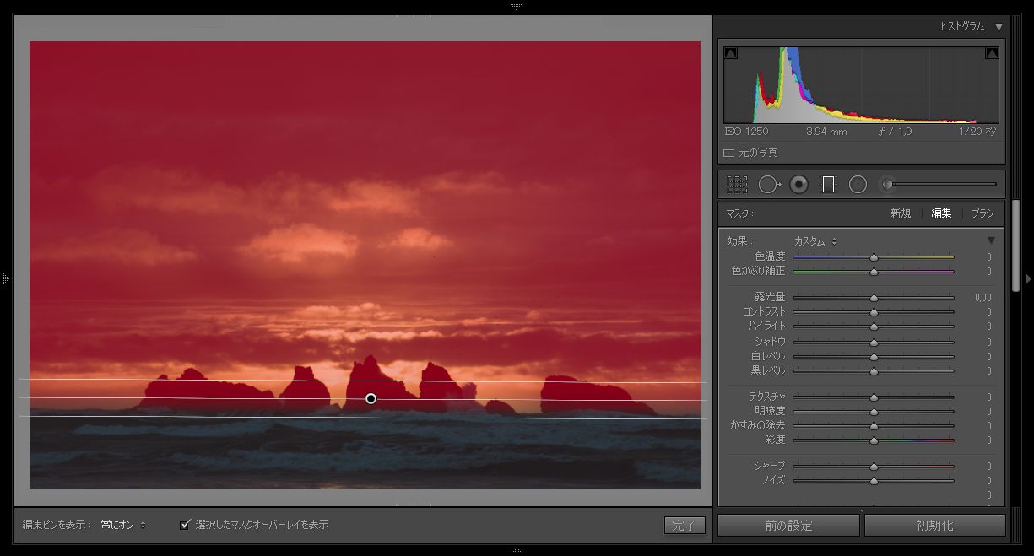Screen dimensions: 1034x556
Task: Click the 1/20 秒 shutter speed text
Action: (x=977, y=132)
